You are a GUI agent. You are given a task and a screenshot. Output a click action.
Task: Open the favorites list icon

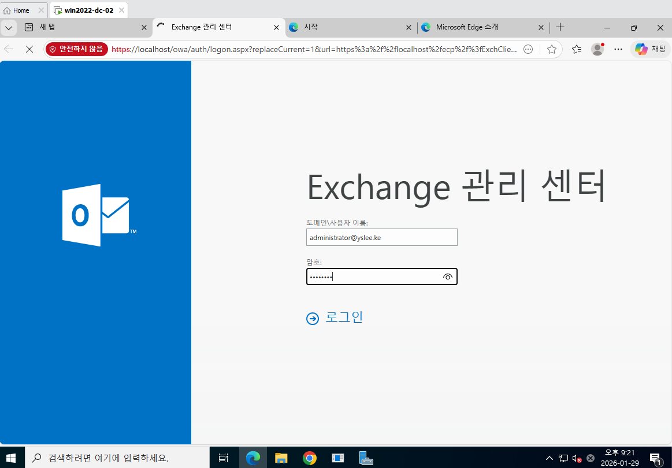[577, 49]
